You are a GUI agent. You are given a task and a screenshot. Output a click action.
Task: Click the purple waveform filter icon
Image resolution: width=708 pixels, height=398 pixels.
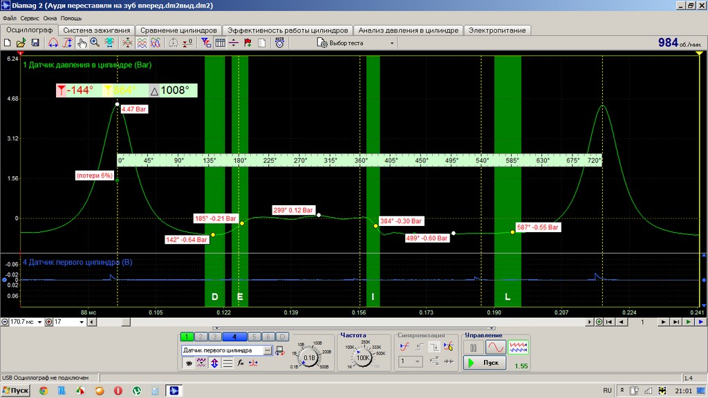pyautogui.click(x=201, y=363)
